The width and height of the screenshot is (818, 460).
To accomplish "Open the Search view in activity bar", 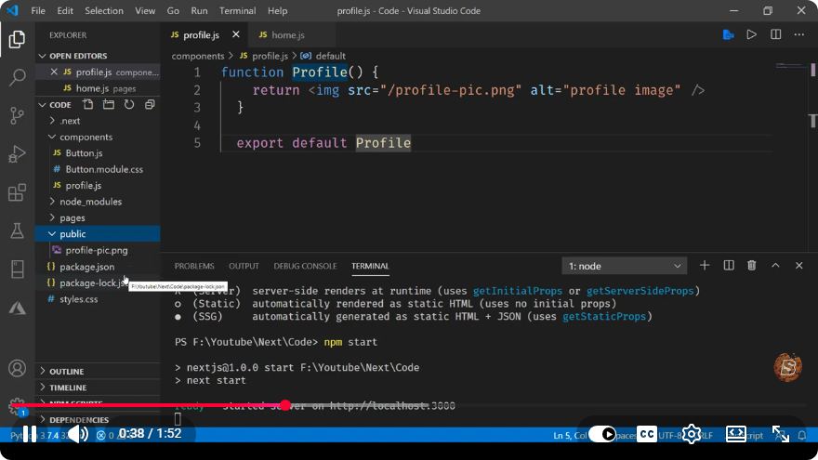I will tap(18, 77).
